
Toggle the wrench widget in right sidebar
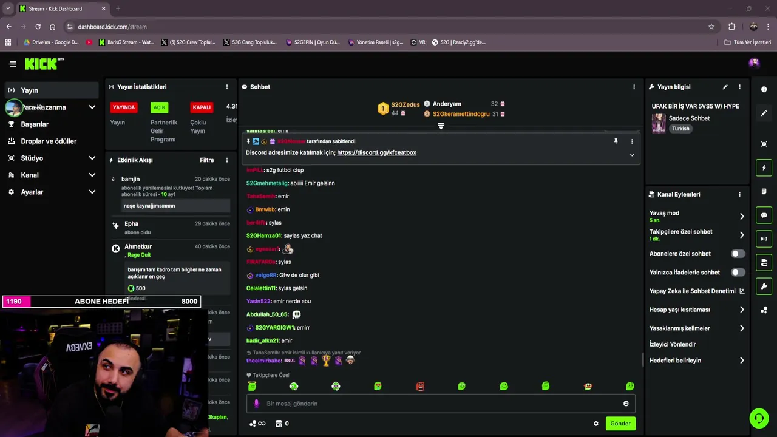pyautogui.click(x=764, y=286)
